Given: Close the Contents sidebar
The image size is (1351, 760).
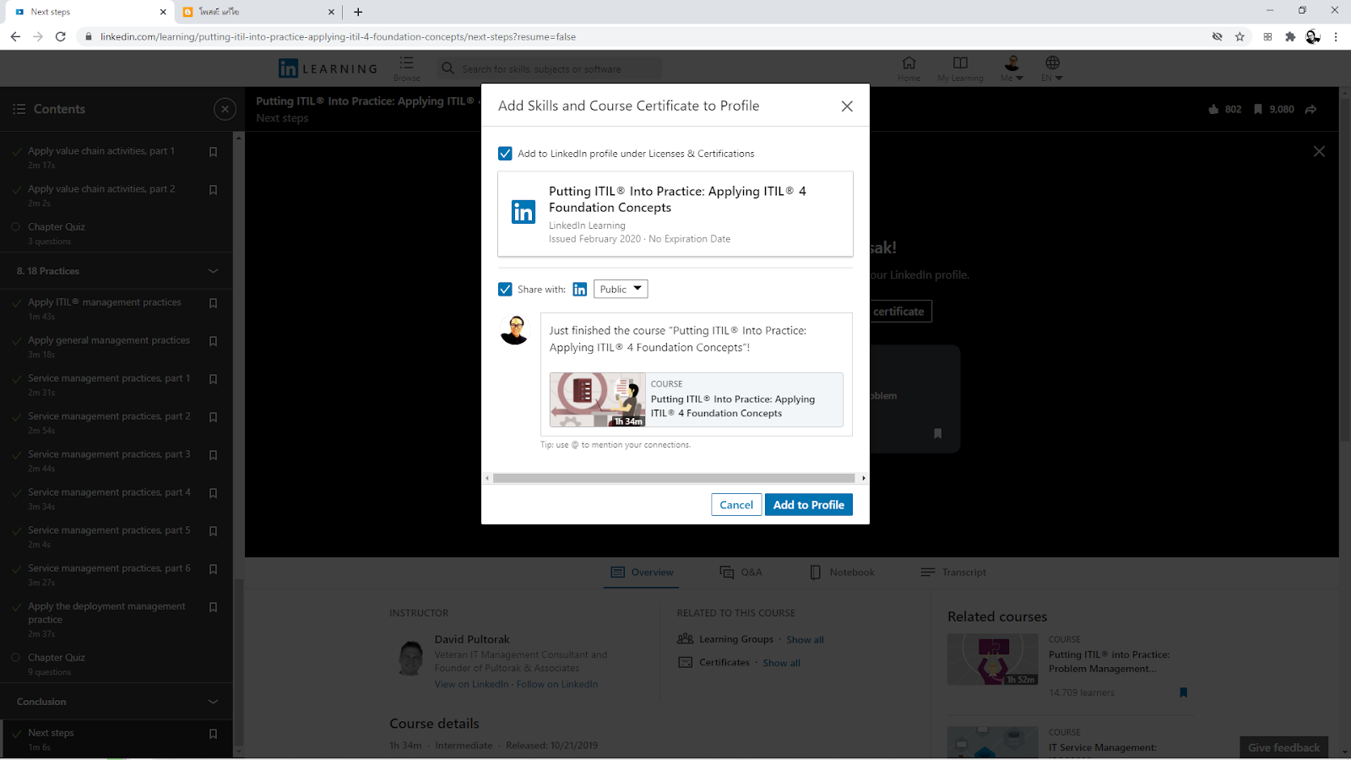Looking at the screenshot, I should (x=225, y=109).
